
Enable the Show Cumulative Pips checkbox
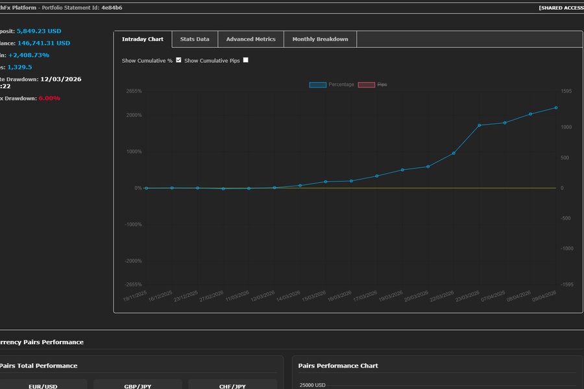[x=246, y=60]
